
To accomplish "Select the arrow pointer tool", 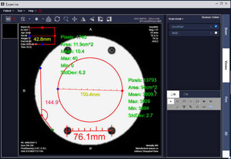I will click(x=171, y=101).
